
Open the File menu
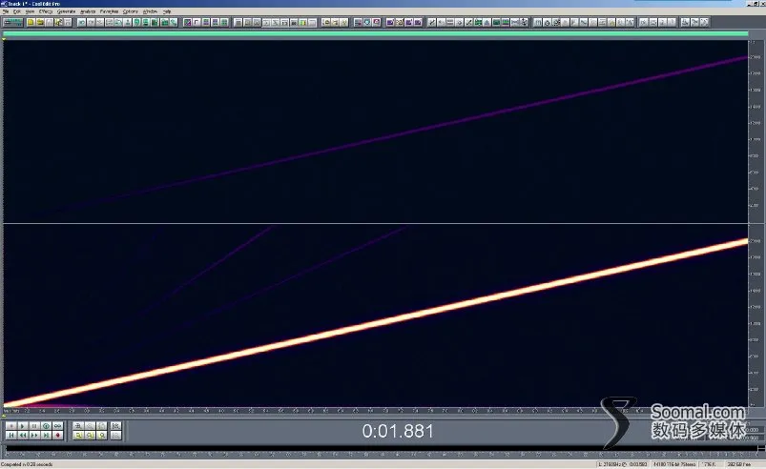pyautogui.click(x=6, y=11)
